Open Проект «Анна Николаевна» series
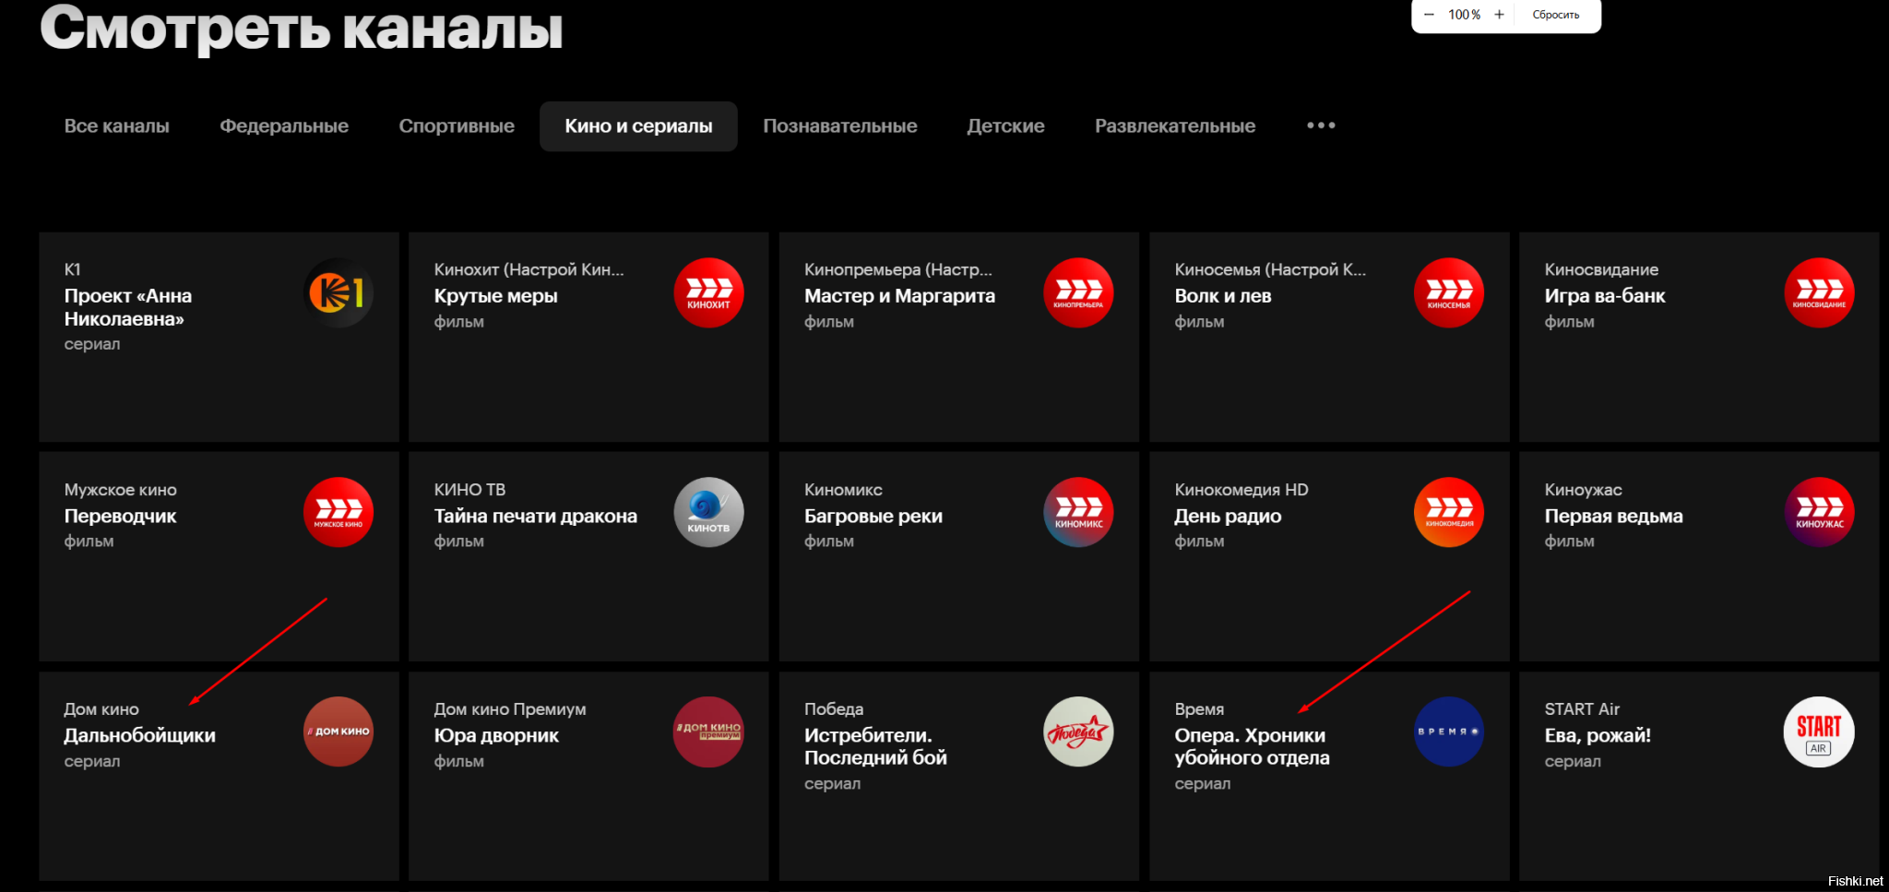Screen dimensions: 1889x892 pyautogui.click(x=128, y=307)
